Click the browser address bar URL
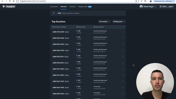The width and height of the screenshot is (176, 99). (x=33, y=1)
